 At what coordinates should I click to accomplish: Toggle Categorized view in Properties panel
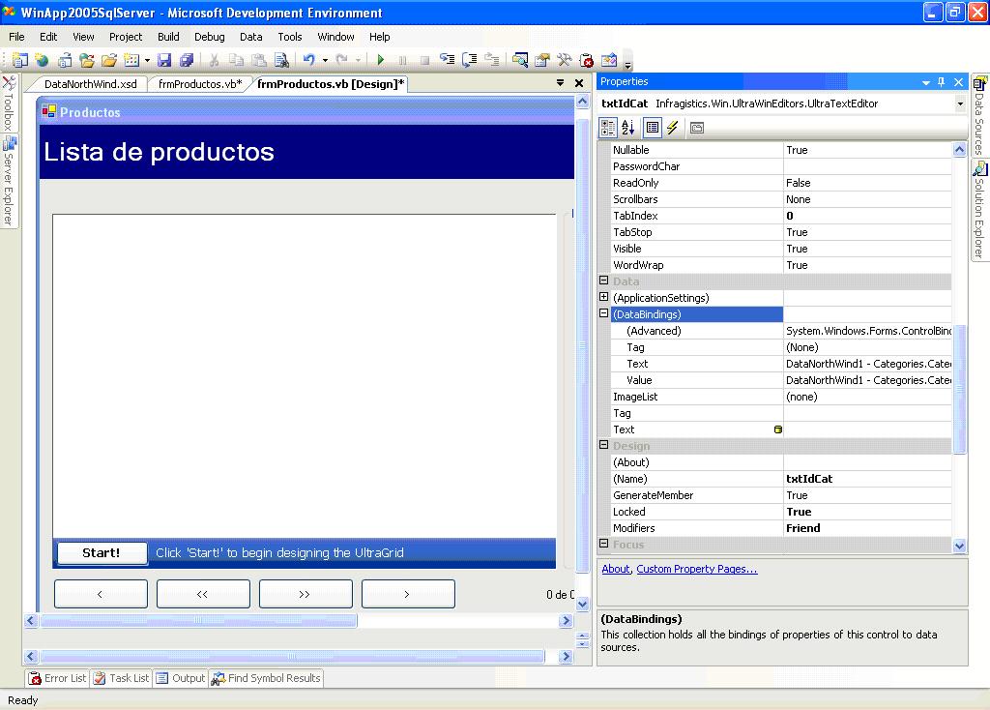point(608,128)
